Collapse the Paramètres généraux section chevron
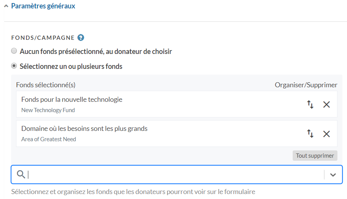This screenshot has height=199, width=347. click(x=6, y=6)
